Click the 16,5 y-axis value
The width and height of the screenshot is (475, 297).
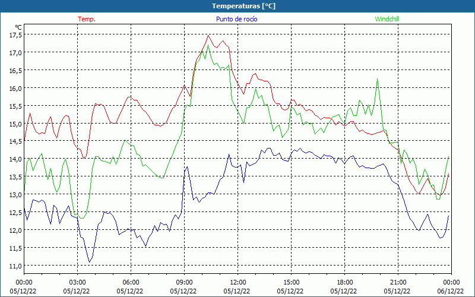coord(15,70)
